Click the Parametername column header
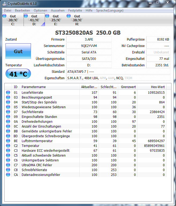Screen dimensions: 176x206 50,87
